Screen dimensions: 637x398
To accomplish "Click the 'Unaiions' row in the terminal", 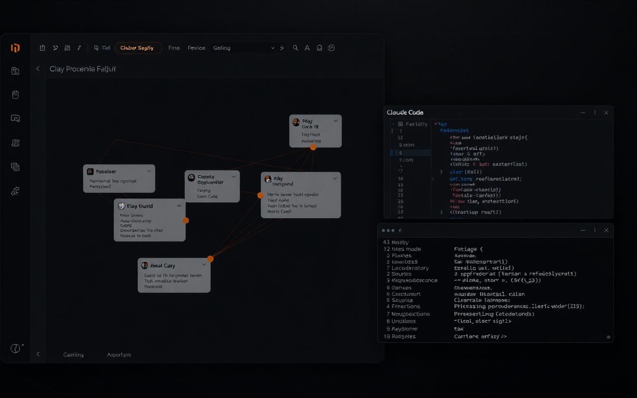I will pos(404,321).
